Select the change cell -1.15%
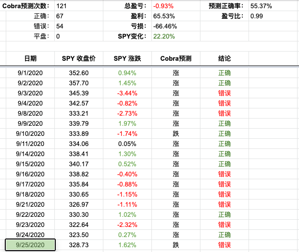The height and width of the screenshot is (252, 299). 127,195
